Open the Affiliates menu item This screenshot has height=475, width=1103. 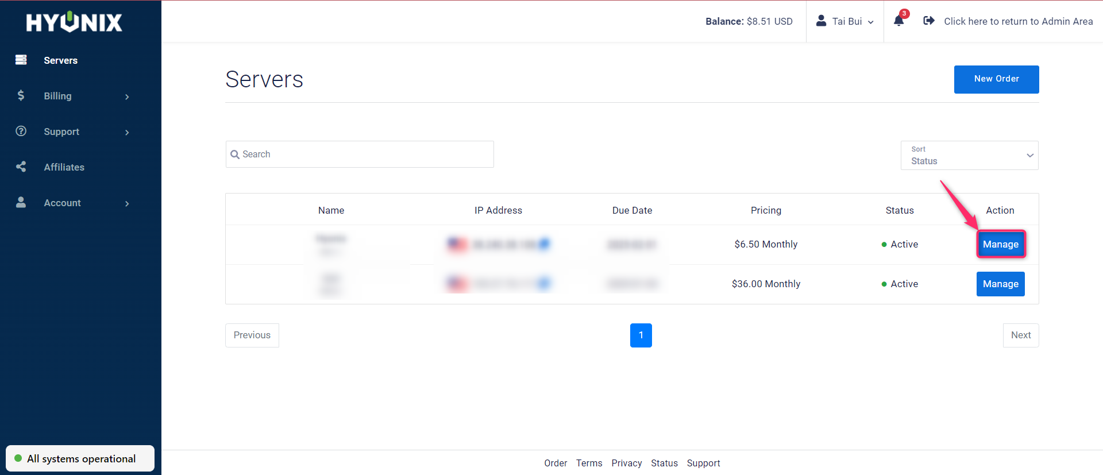point(64,167)
